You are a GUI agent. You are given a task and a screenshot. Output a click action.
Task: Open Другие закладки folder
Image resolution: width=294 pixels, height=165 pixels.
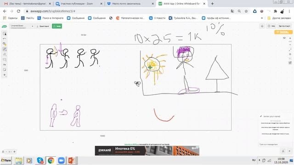279,18
